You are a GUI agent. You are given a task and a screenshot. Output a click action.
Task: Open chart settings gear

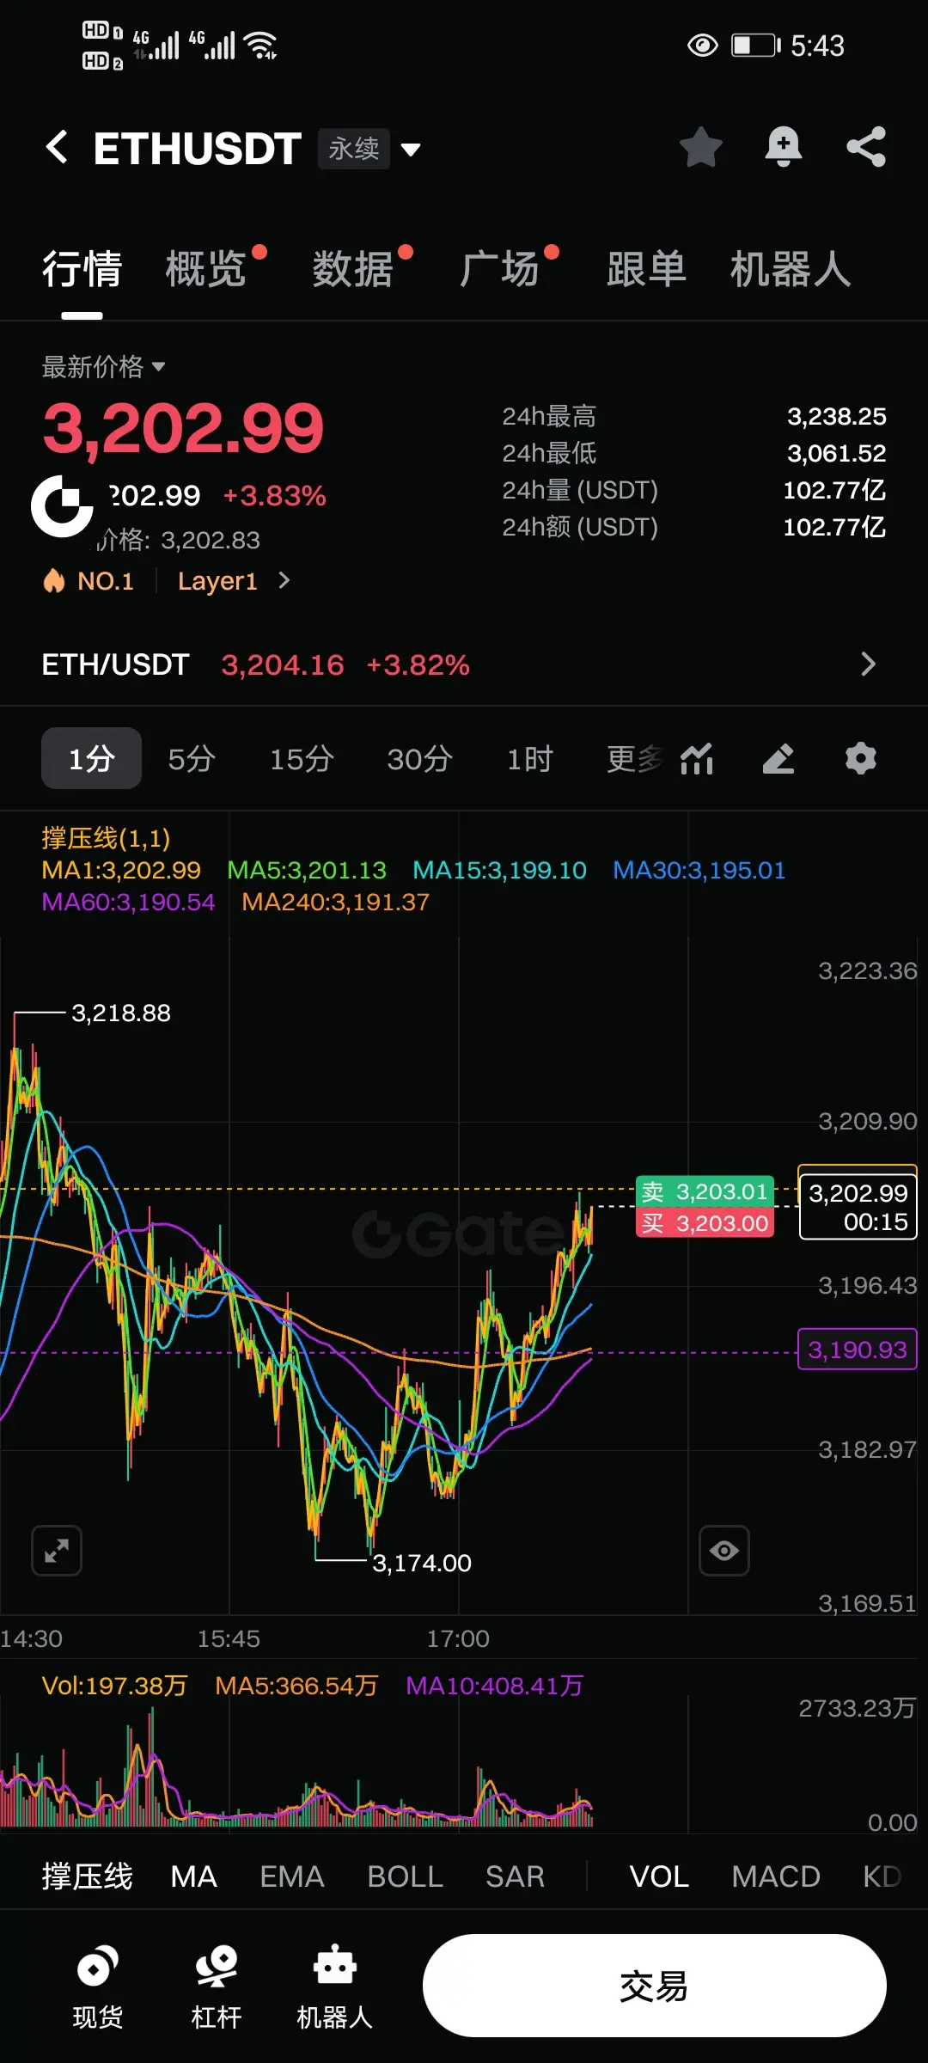(861, 759)
